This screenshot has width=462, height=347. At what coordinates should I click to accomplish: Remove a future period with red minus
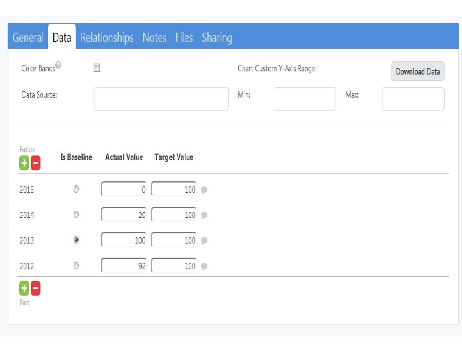click(36, 163)
